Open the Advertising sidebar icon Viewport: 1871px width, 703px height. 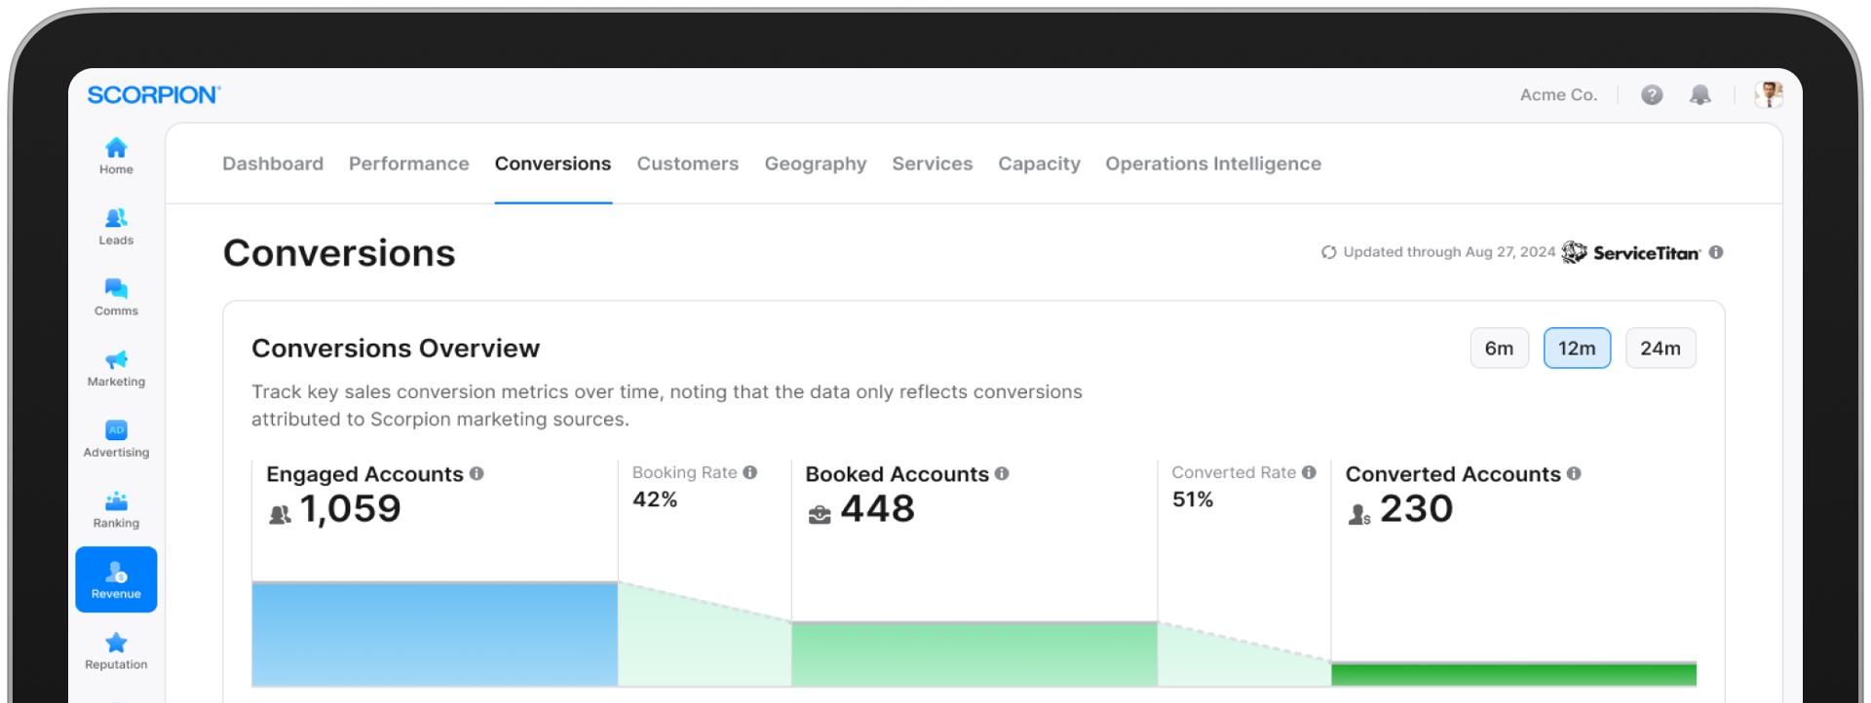point(116,430)
